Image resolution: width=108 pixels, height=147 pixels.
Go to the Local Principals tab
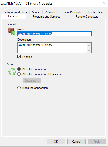72,12
